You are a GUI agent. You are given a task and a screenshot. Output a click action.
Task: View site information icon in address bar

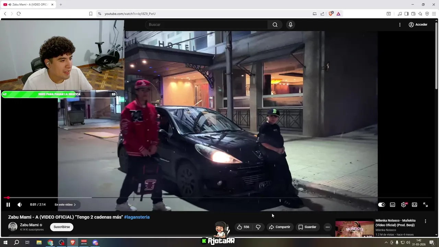click(x=99, y=14)
